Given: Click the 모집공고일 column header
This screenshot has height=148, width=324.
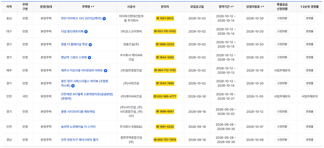Looking at the screenshot, I should (x=197, y=7).
